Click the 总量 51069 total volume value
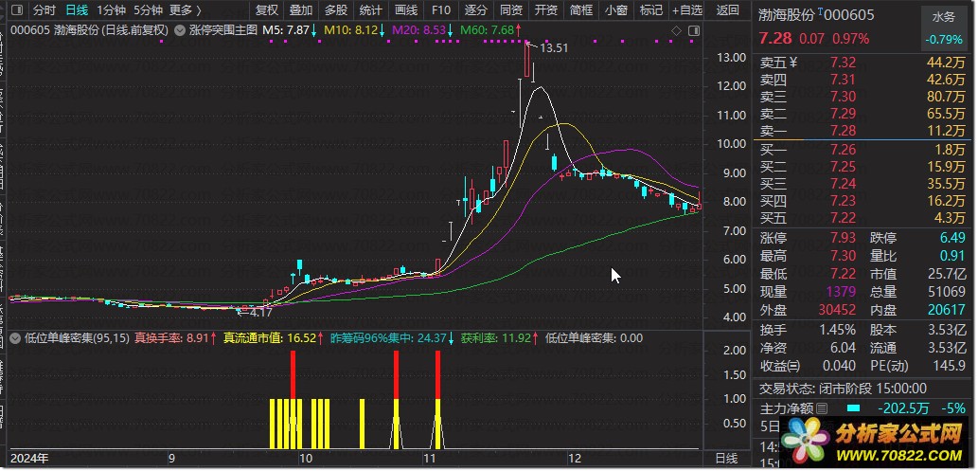Image resolution: width=978 pixels, height=471 pixels. [948, 291]
